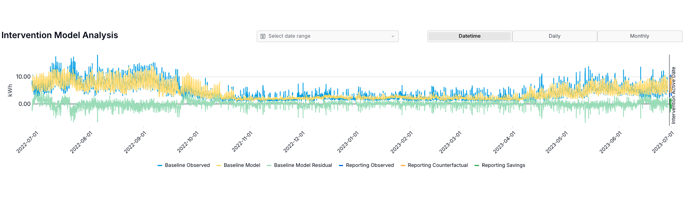686x199 pixels.
Task: Click the 2023-01-01 x-axis date label
Action: click(x=348, y=142)
